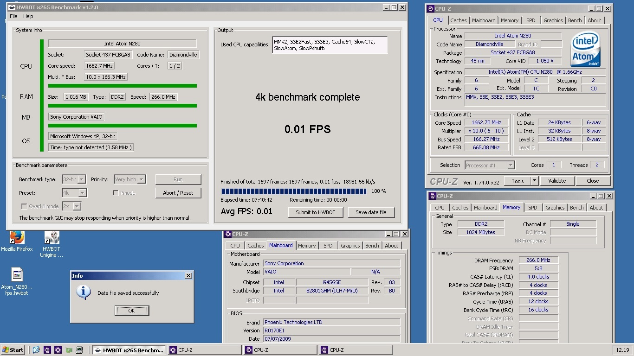634x356 pixels.
Task: Open the Help menu in HWBOT
Action: coord(28,16)
